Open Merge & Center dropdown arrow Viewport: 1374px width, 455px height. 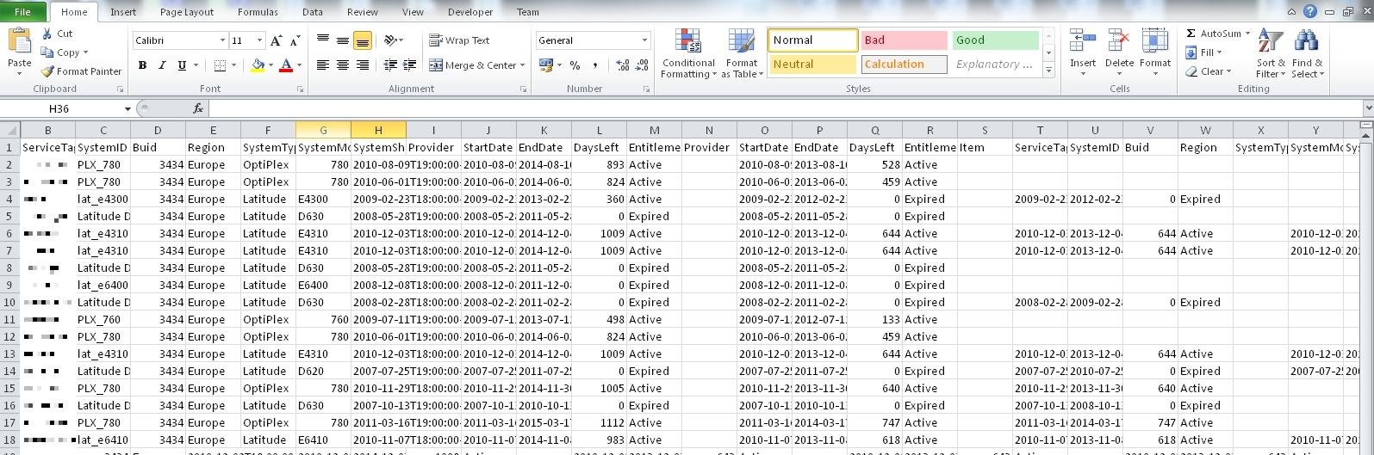tap(523, 65)
